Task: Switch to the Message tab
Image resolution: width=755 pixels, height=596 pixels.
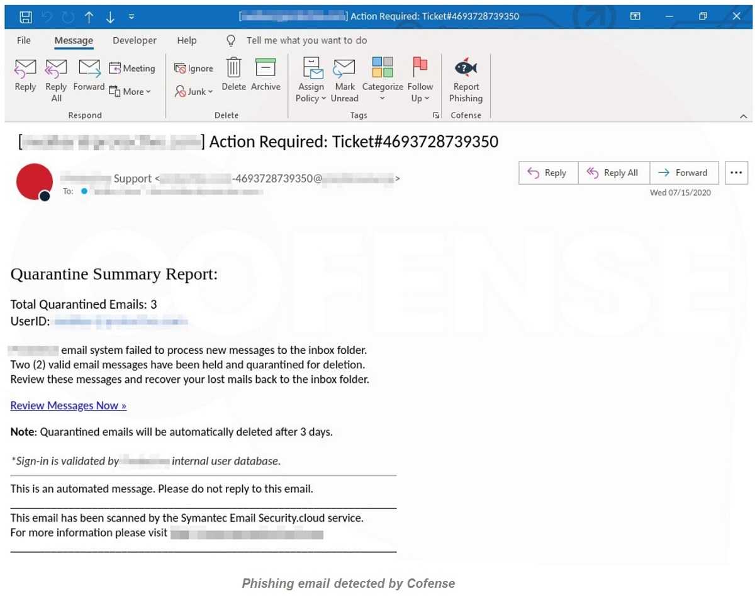Action: tap(74, 40)
